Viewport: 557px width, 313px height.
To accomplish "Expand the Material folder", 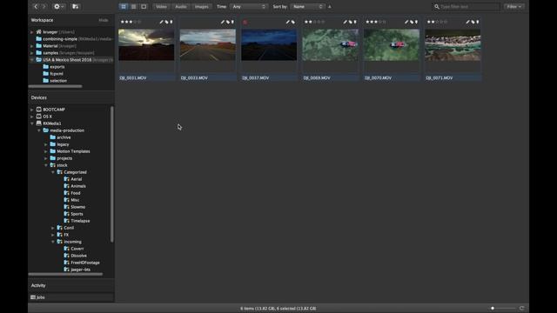I will 32,46.
